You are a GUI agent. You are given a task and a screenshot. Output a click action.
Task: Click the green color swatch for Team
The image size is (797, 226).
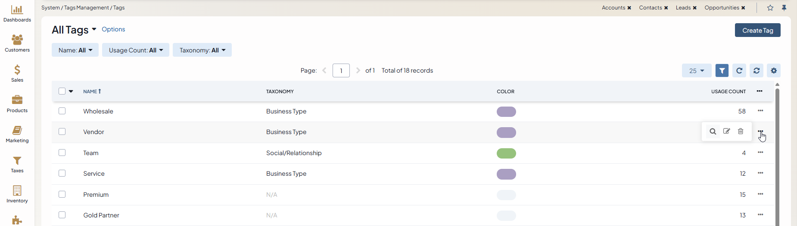[x=506, y=153]
